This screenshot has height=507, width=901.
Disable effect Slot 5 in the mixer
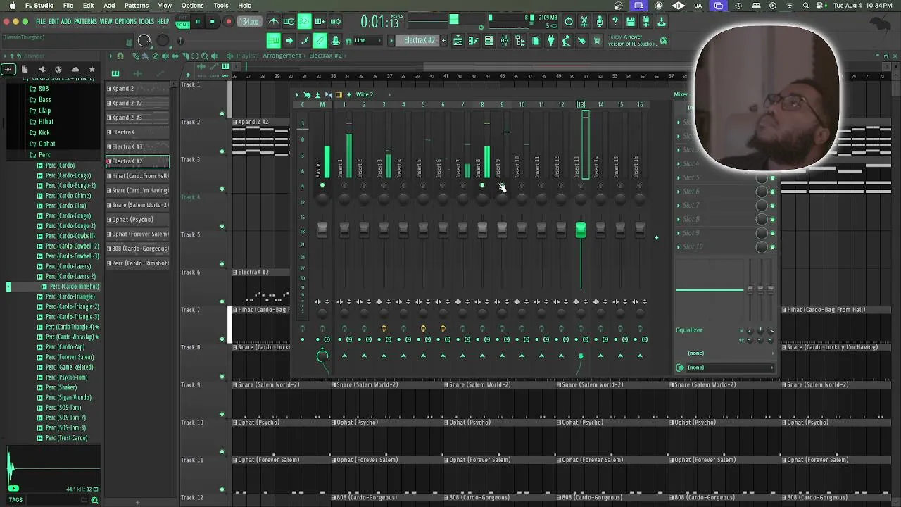(x=772, y=178)
